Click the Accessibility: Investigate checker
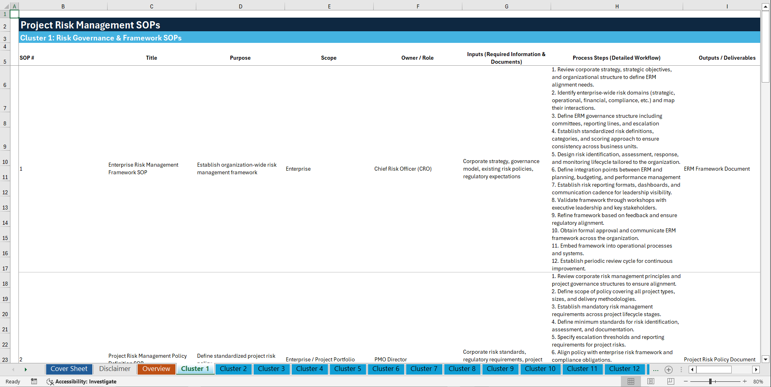This screenshot has width=771, height=387. click(x=81, y=381)
